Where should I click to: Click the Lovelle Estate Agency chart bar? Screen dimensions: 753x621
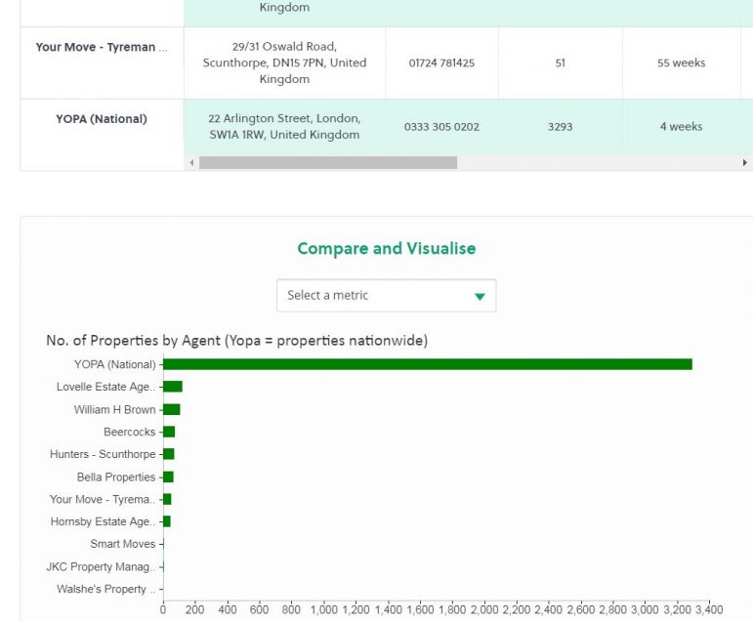[x=173, y=387]
